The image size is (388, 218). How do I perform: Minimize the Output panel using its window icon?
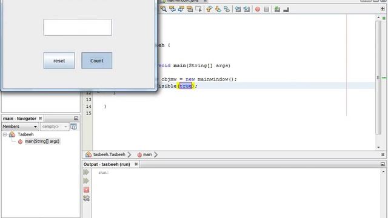(383, 164)
